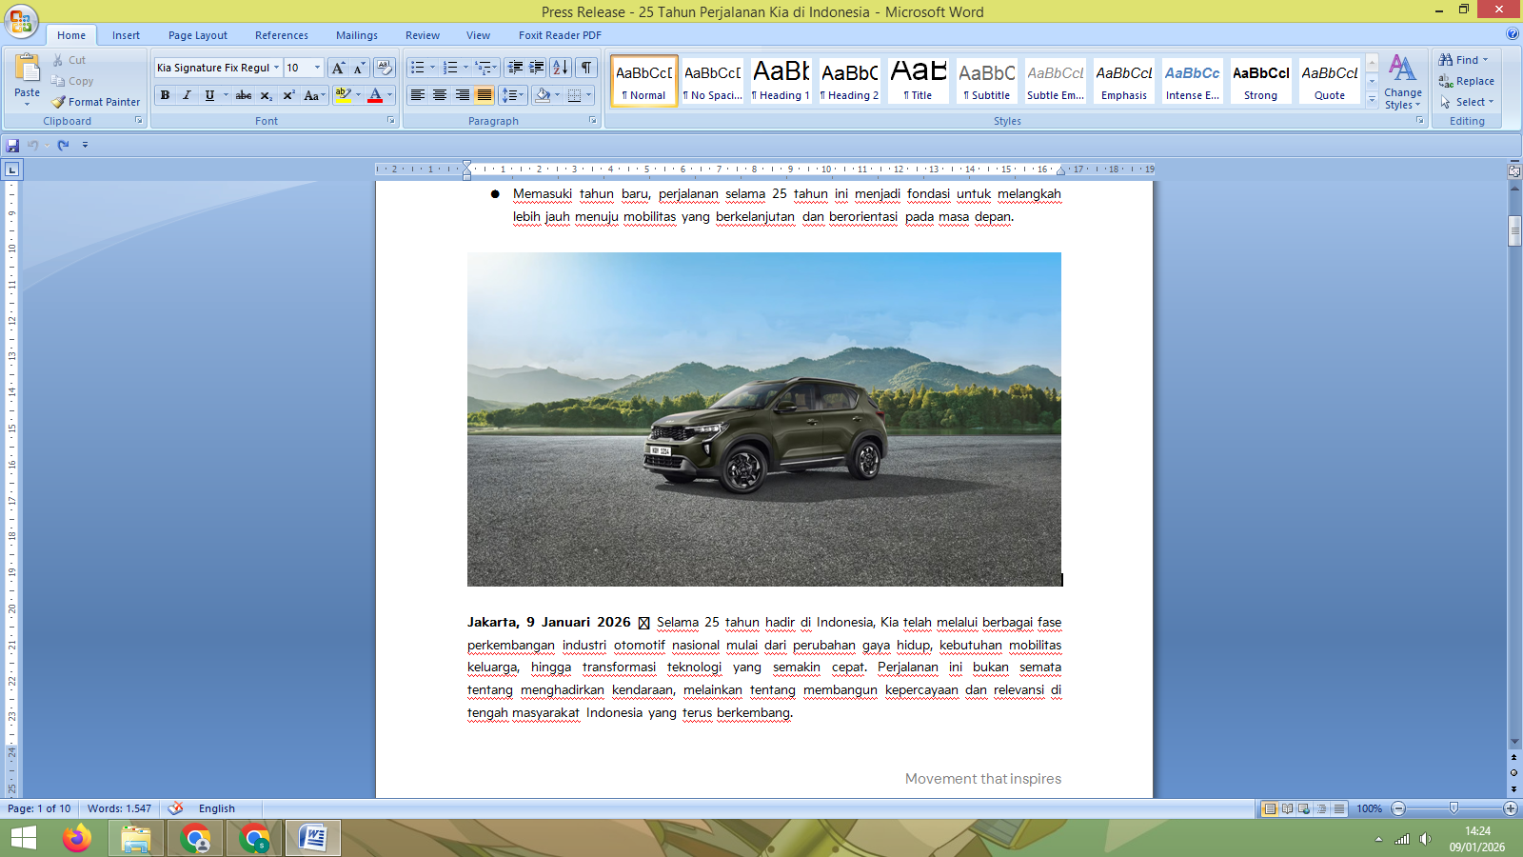Viewport: 1523px width, 857px height.
Task: Click the volume speaker tray icon
Action: click(x=1425, y=839)
